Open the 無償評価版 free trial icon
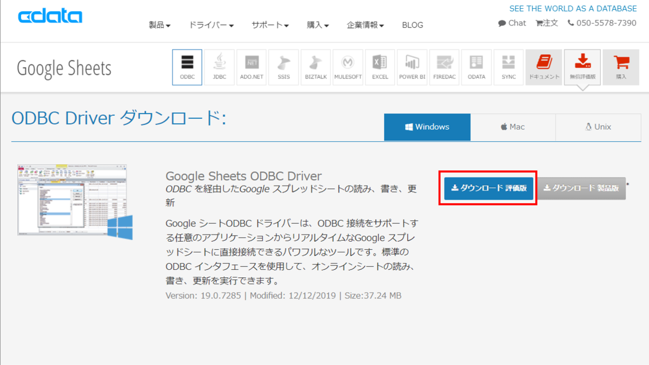This screenshot has height=365, width=649. point(582,68)
